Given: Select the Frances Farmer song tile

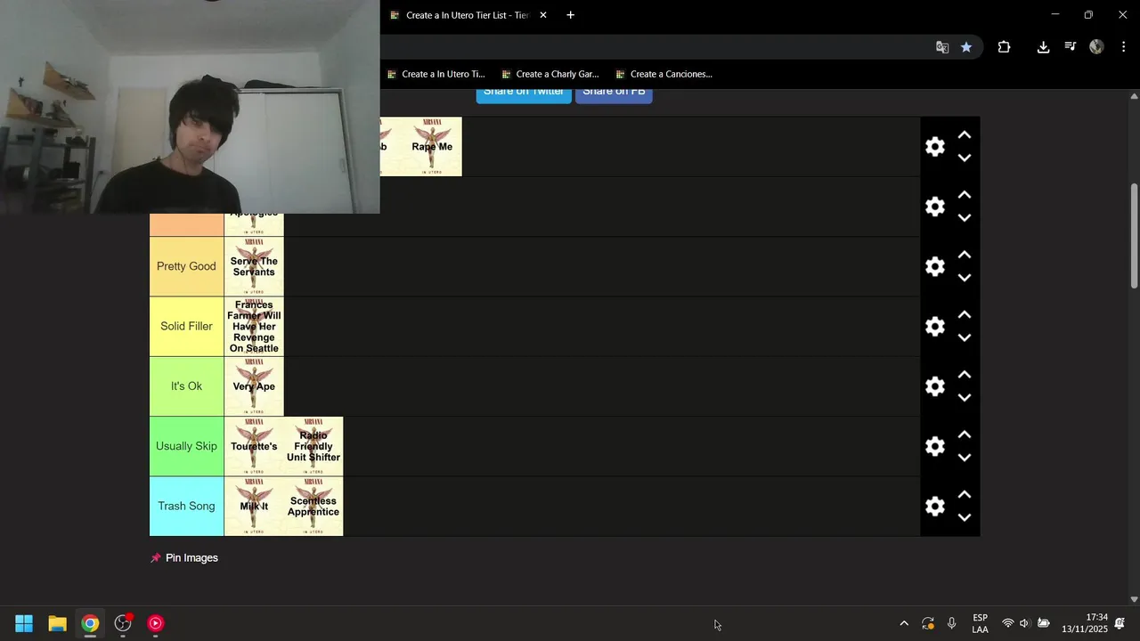Looking at the screenshot, I should [254, 326].
